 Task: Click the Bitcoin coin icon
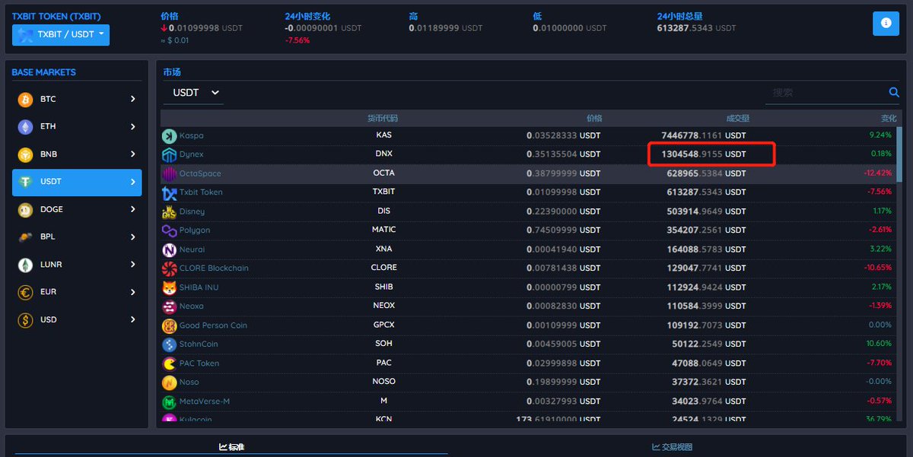(26, 100)
